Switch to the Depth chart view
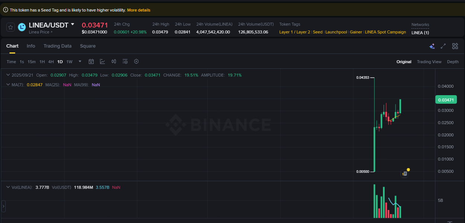 pyautogui.click(x=453, y=61)
